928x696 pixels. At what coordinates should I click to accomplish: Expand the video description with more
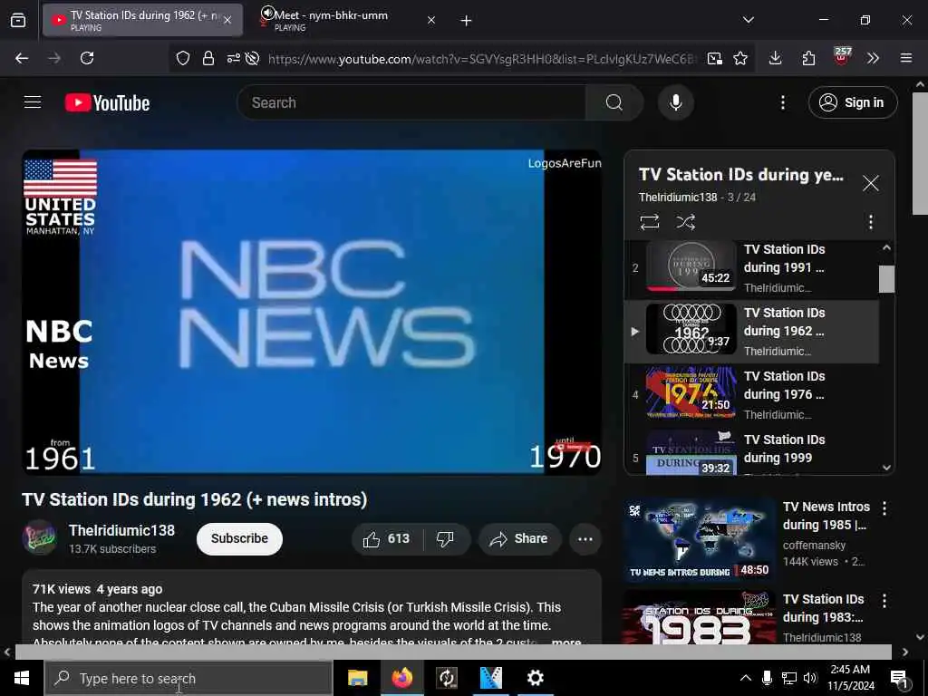click(x=565, y=642)
